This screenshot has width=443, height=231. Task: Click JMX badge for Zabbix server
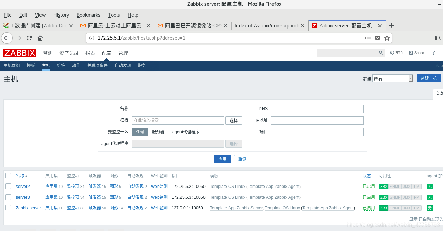pos(407,208)
